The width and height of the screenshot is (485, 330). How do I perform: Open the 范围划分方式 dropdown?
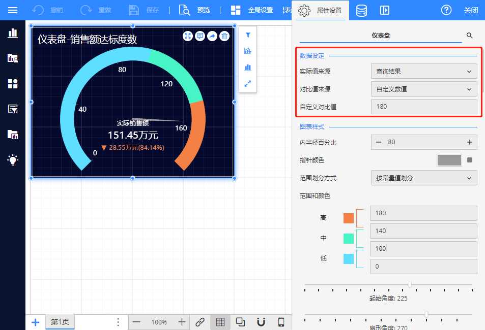(x=423, y=178)
